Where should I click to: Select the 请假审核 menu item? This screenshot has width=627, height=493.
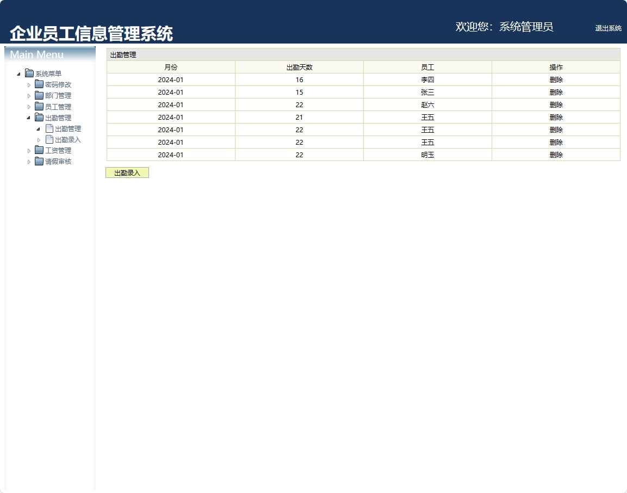coord(57,161)
